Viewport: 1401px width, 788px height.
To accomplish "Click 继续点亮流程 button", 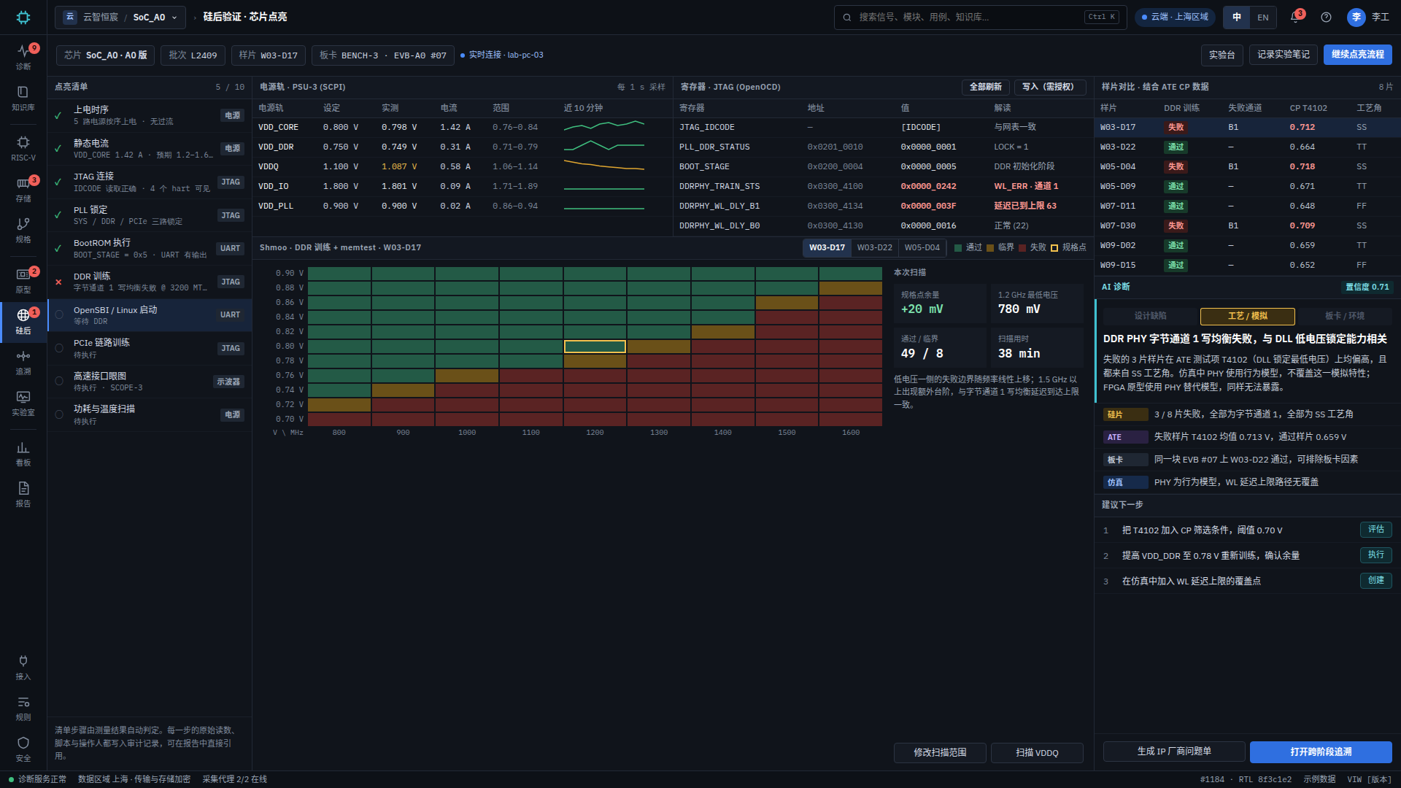I will click(x=1357, y=55).
